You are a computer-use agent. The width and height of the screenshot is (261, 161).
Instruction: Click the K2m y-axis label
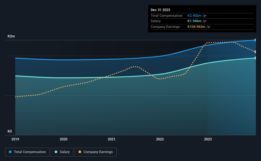(11, 36)
